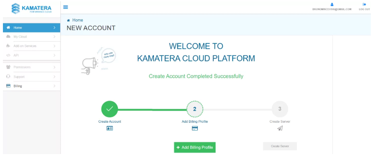Expand the My Cloud chevron

tap(54, 37)
